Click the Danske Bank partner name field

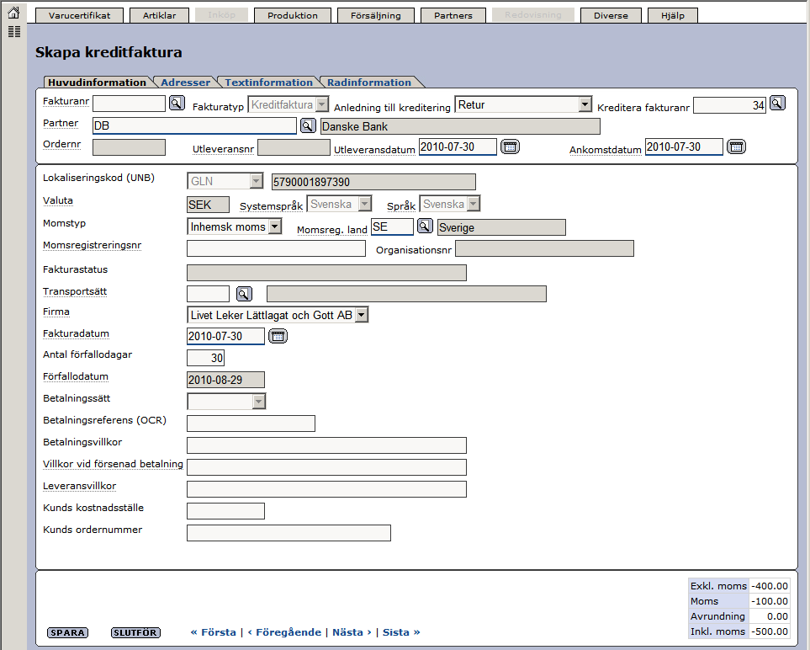(x=460, y=126)
